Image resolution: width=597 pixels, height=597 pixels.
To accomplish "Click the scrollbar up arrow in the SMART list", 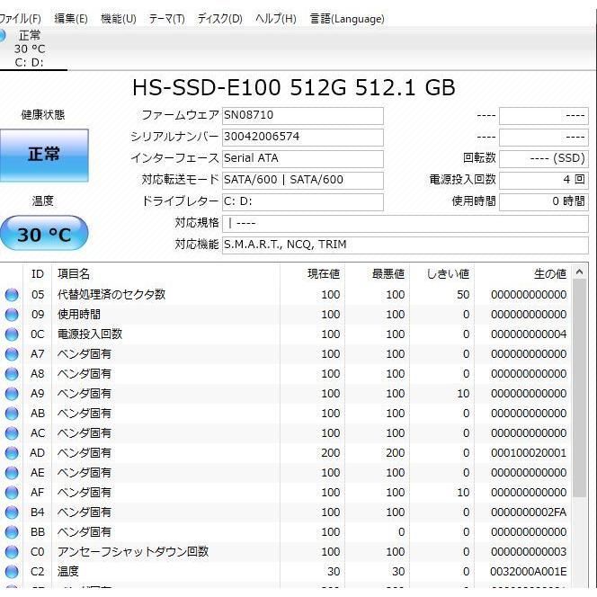I will pyautogui.click(x=580, y=272).
